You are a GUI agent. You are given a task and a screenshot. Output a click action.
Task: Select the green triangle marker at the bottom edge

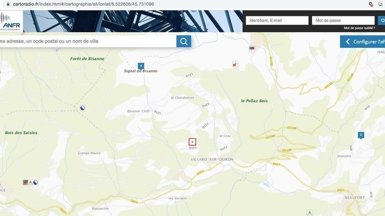click(310, 212)
